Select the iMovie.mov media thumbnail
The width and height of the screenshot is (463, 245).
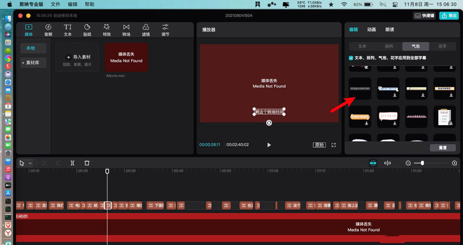point(126,57)
